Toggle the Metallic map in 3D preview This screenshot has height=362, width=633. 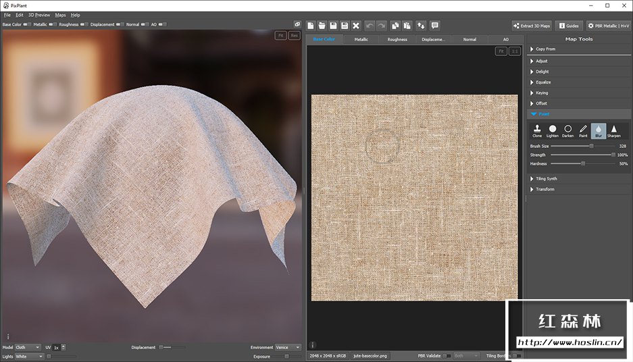52,24
